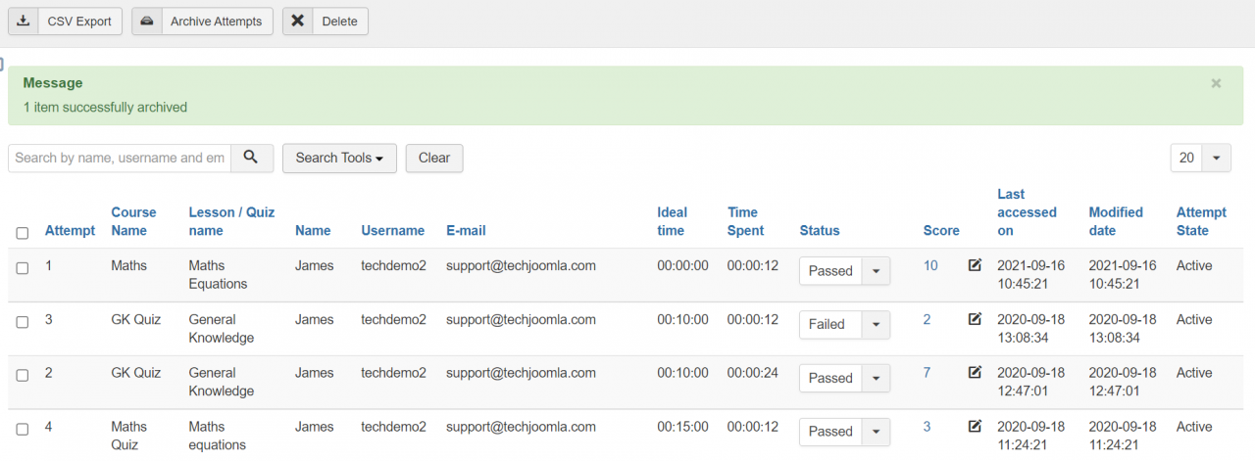Edit score icon for attempt 2 row
1255x461 pixels.
pyautogui.click(x=975, y=373)
